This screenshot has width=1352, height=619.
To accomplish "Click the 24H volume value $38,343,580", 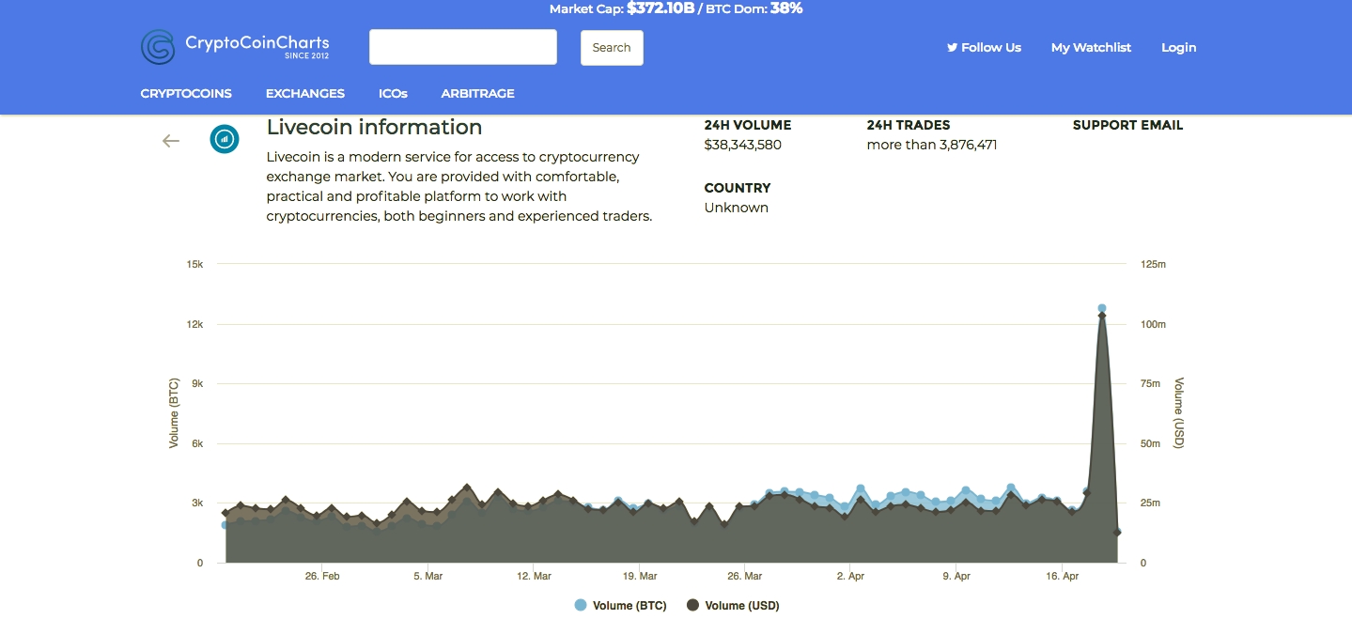I will [x=743, y=145].
